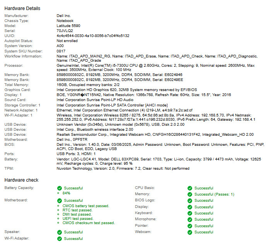Click the Integrated Webcam HD USB entry
Image resolution: width=266 pixels, height=243 pixels.
pyautogui.click(x=155, y=135)
